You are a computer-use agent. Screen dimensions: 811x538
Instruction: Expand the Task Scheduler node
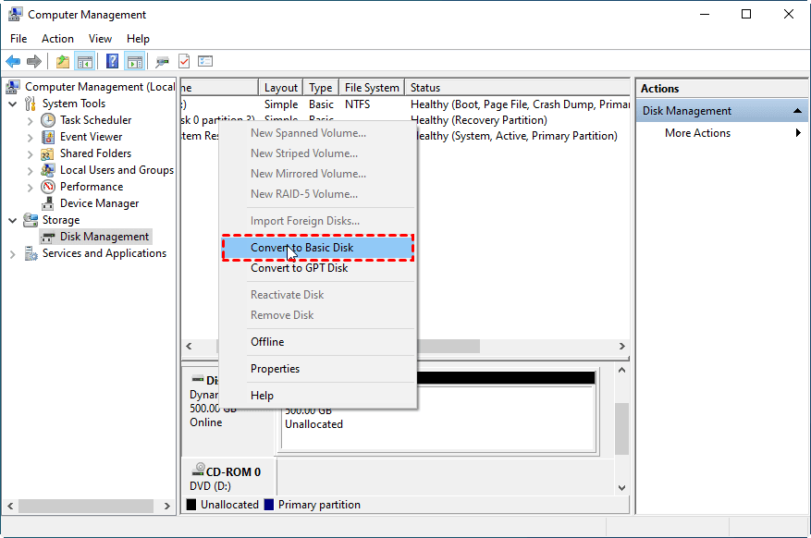(x=30, y=121)
